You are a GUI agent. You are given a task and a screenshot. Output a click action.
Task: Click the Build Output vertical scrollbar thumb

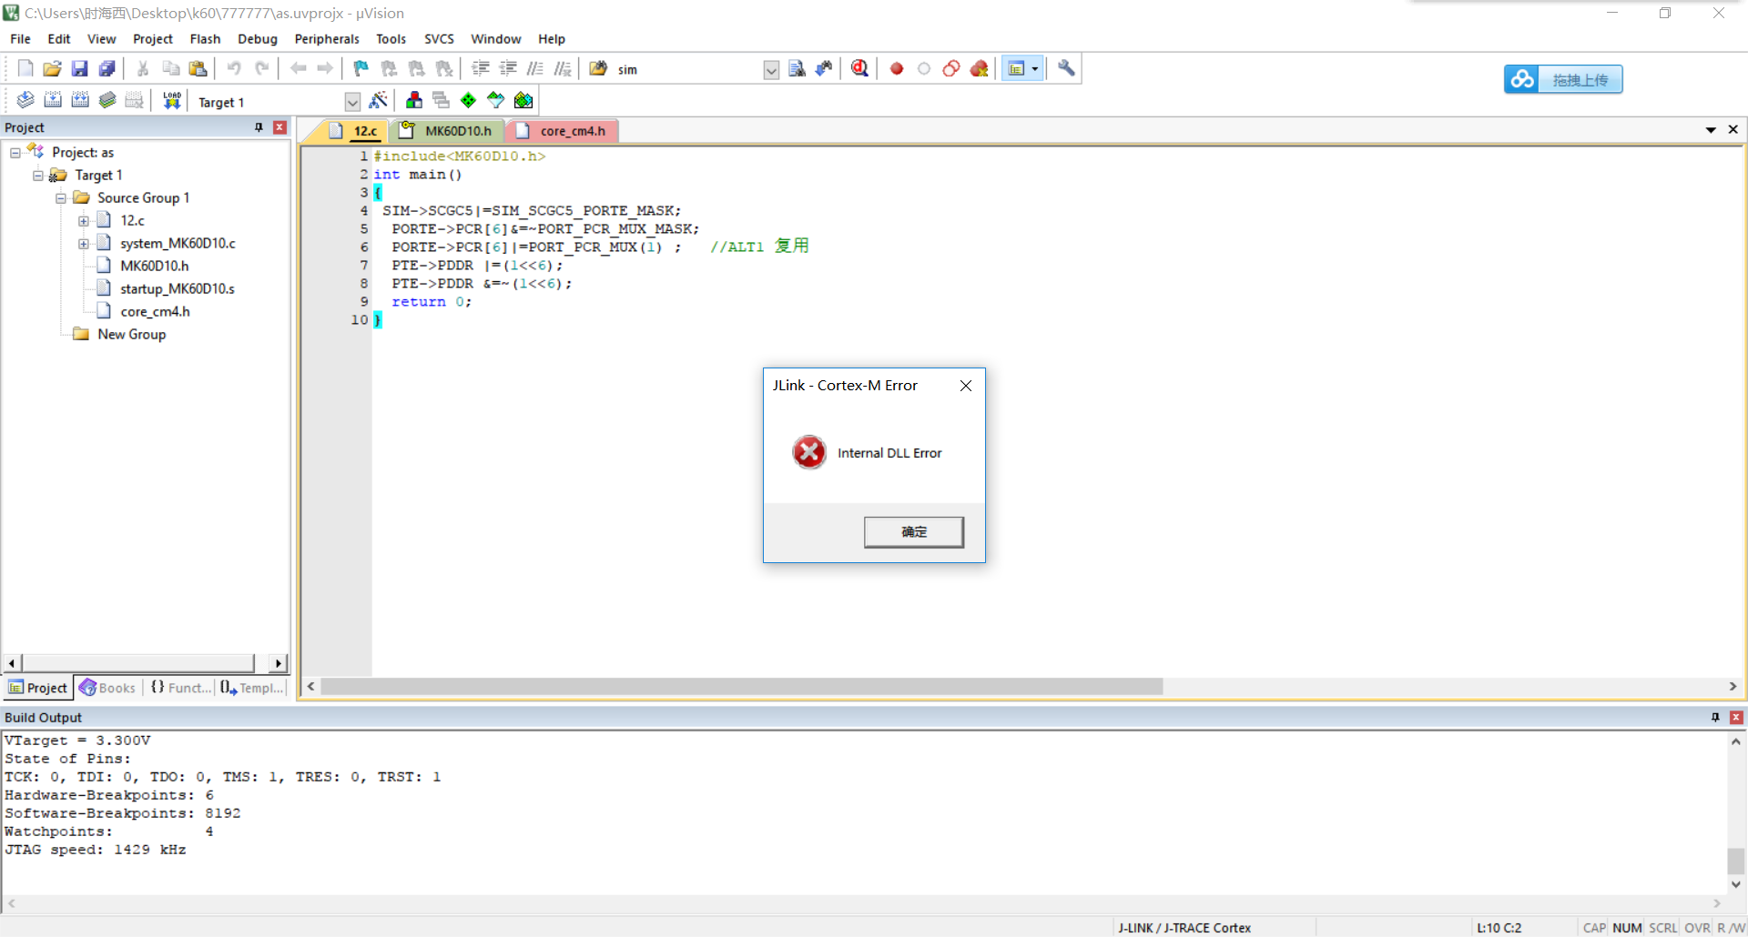[1736, 861]
